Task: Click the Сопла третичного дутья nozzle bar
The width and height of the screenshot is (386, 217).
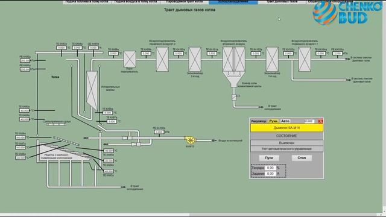Action: point(56,125)
